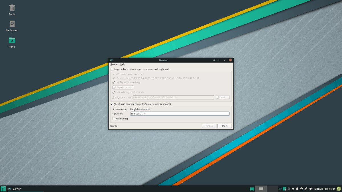Open the network connection indicator

293,189
